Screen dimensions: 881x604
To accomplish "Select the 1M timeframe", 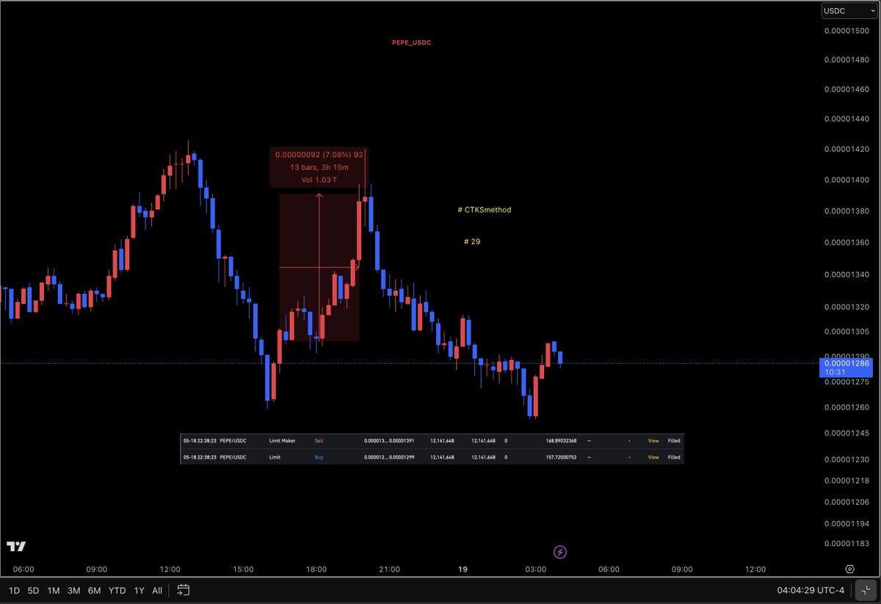I will point(52,590).
